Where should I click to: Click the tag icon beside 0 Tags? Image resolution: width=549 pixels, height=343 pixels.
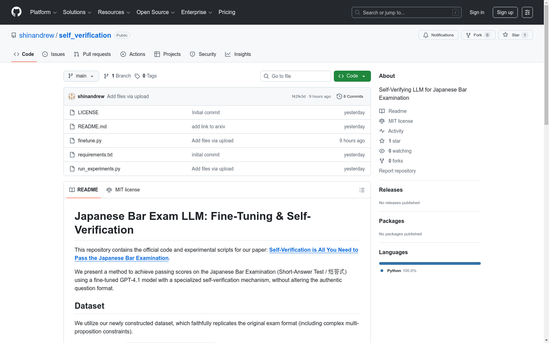[x=137, y=76]
